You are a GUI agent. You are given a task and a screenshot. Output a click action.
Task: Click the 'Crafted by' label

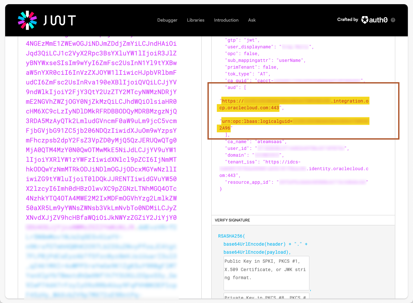(348, 20)
